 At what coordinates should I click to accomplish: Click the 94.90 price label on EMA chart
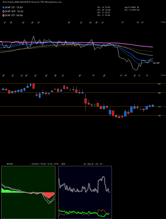156,63
